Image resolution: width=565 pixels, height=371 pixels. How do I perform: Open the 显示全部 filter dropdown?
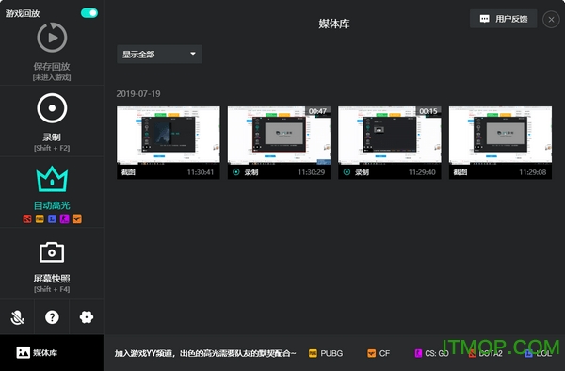[159, 55]
